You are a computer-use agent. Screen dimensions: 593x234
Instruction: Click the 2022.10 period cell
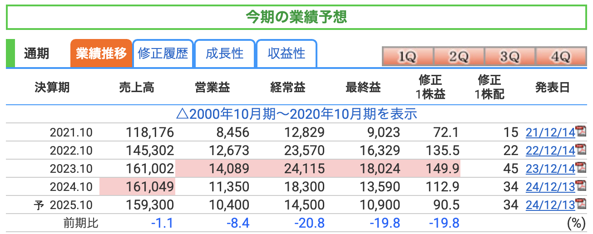pos(71,151)
